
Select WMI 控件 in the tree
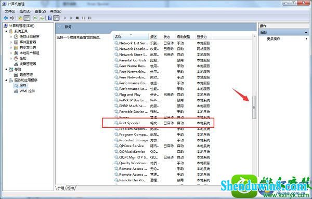click(27, 91)
